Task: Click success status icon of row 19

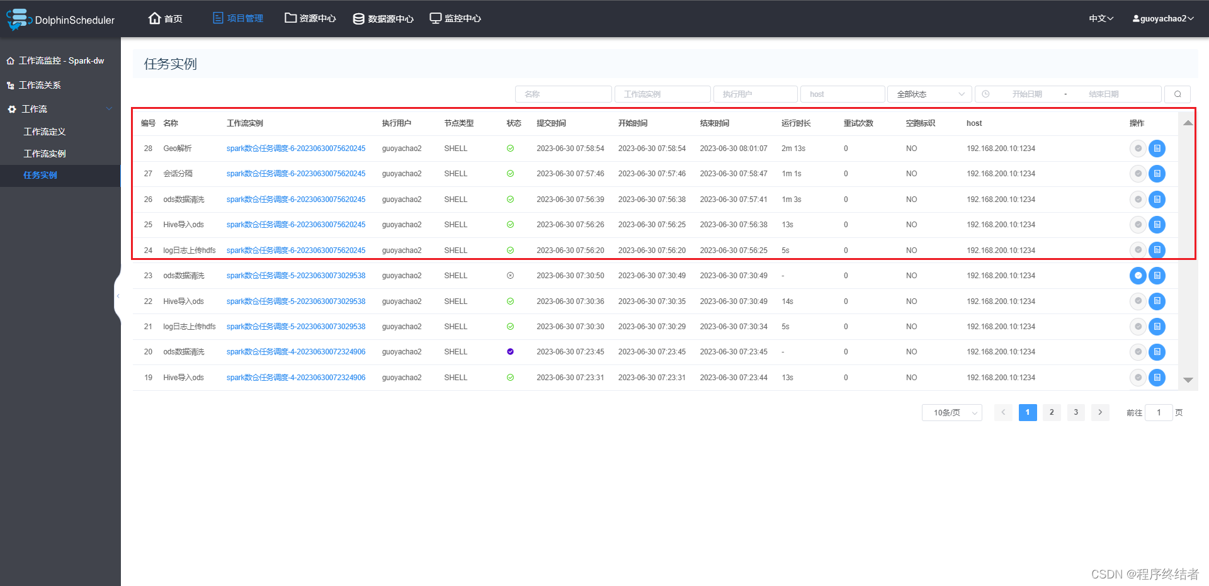Action: (x=510, y=378)
